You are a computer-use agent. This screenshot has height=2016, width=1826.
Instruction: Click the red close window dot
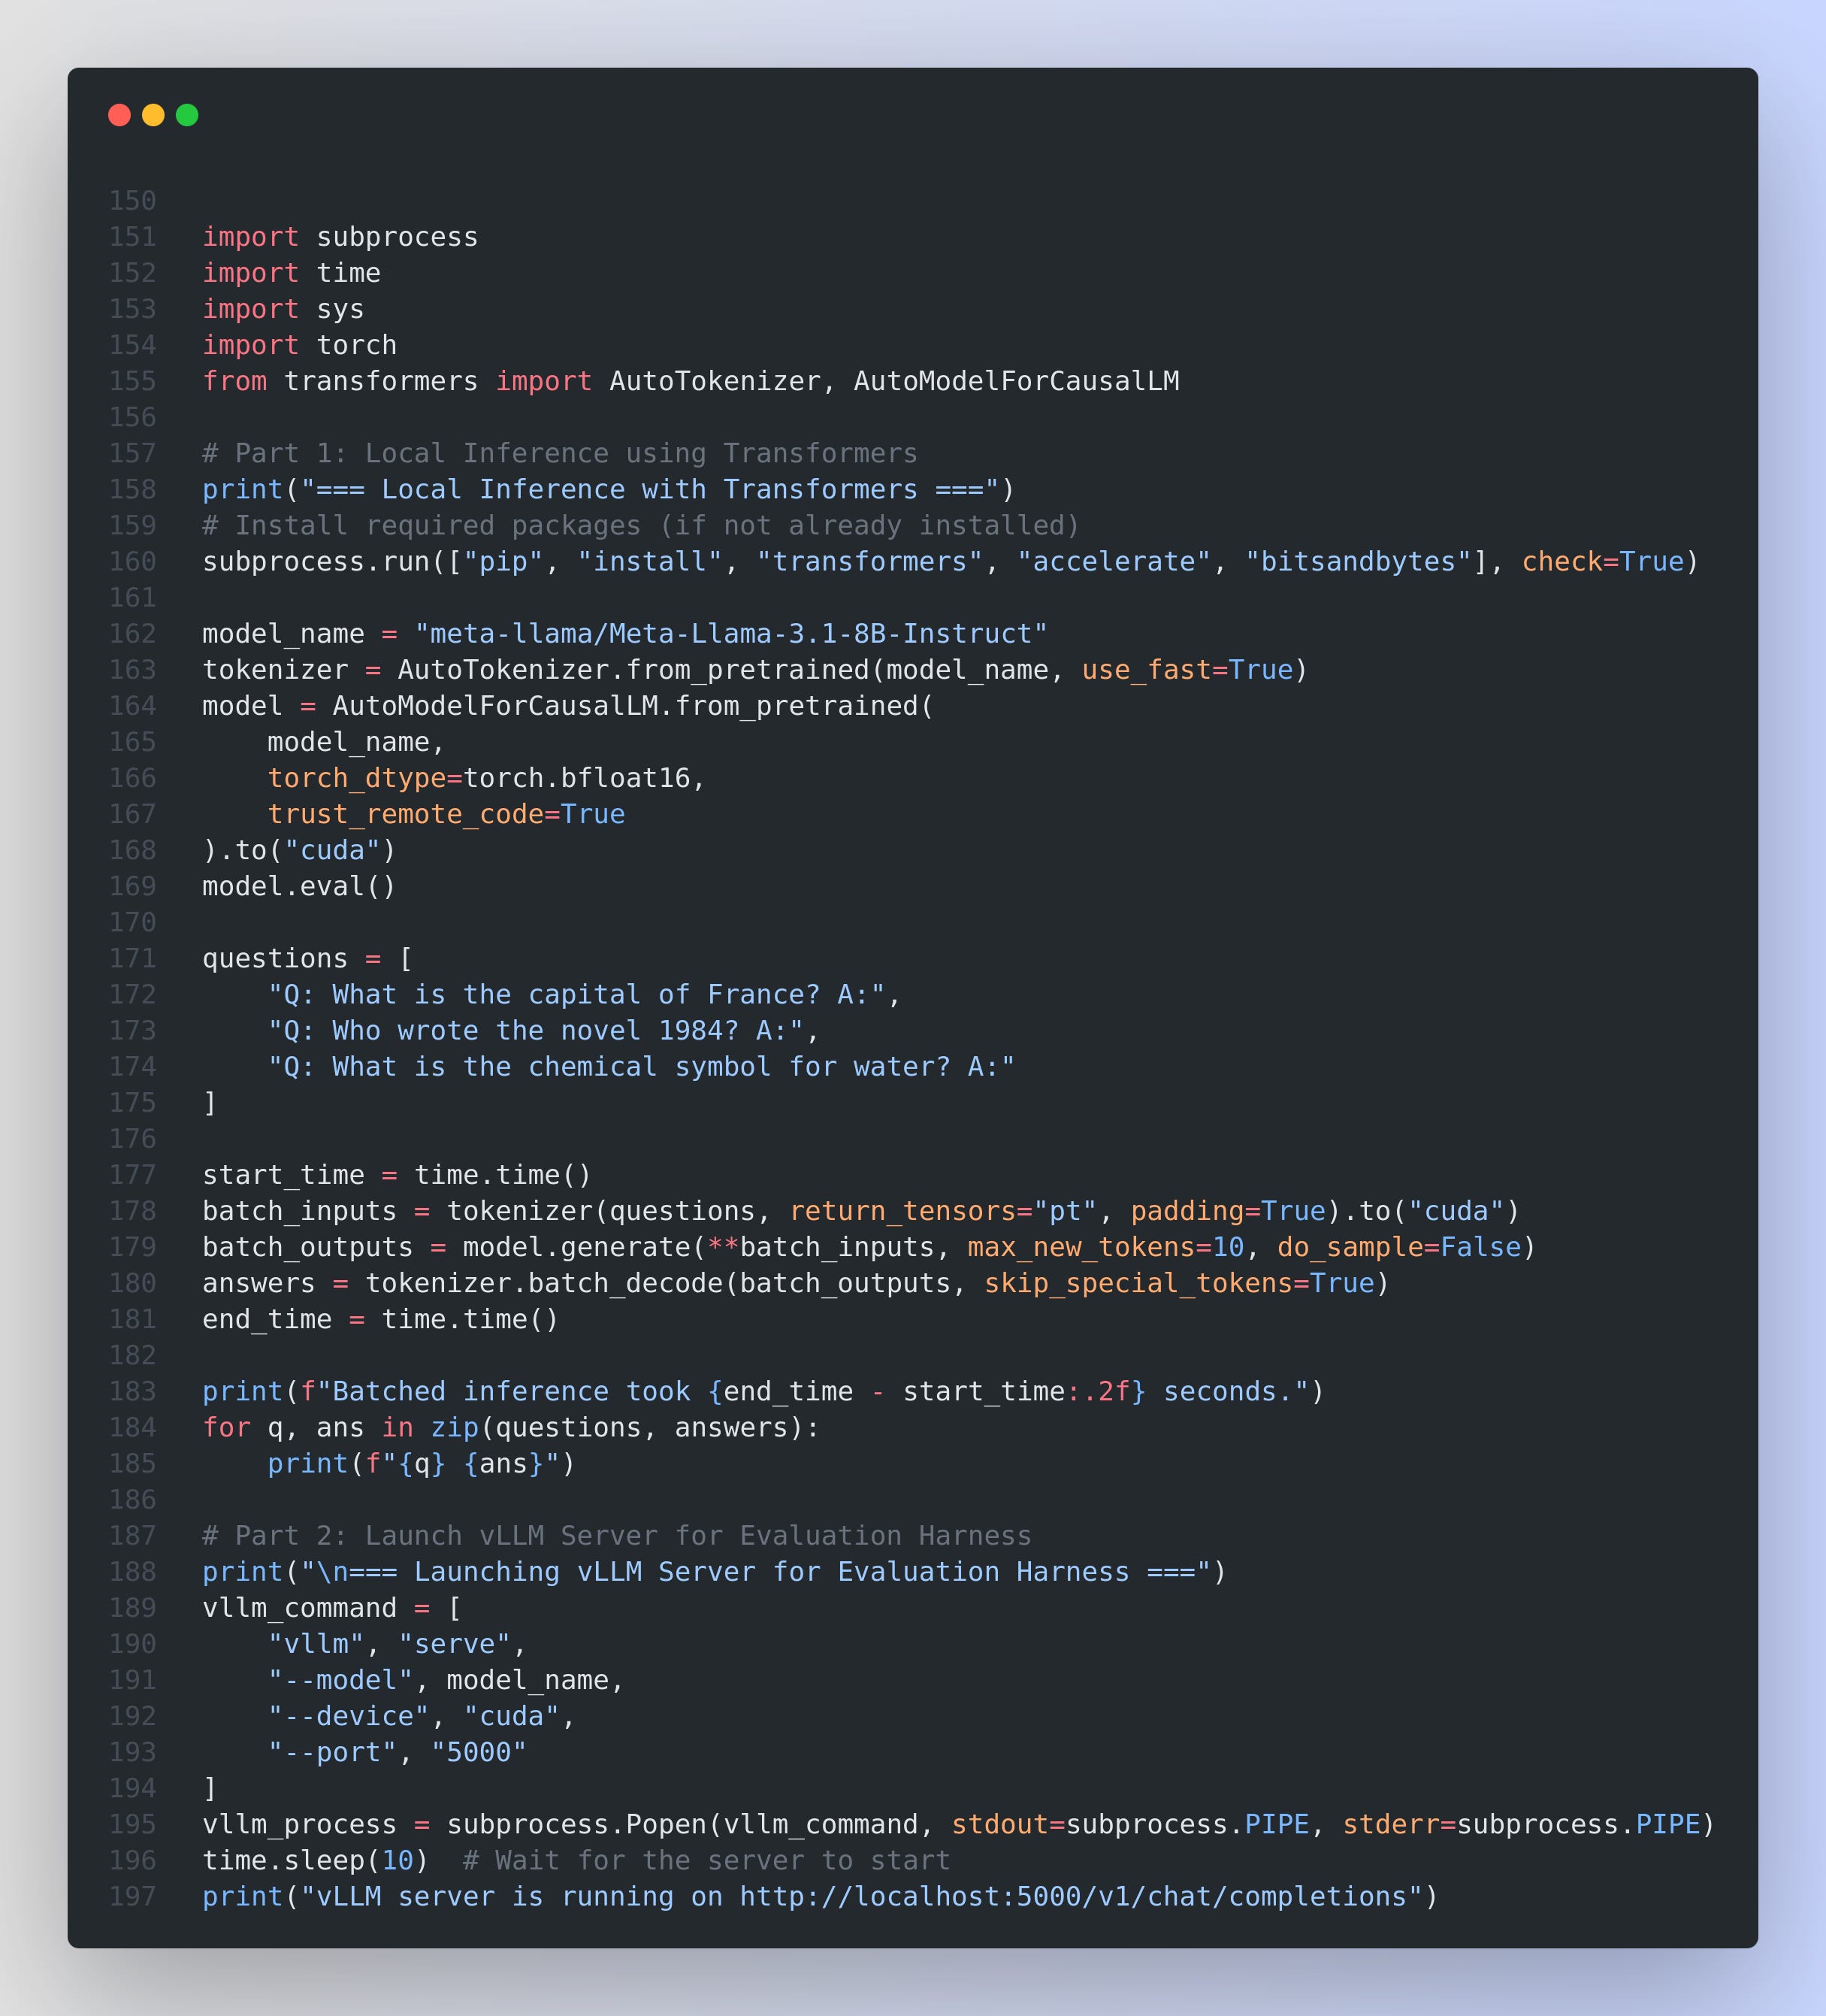[x=119, y=115]
